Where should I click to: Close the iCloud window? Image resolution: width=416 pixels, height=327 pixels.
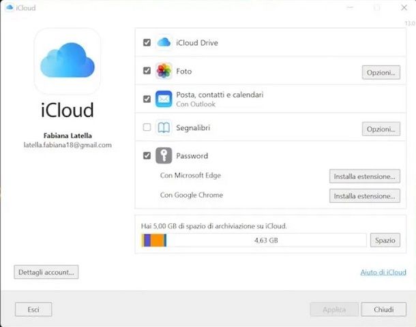click(x=404, y=7)
